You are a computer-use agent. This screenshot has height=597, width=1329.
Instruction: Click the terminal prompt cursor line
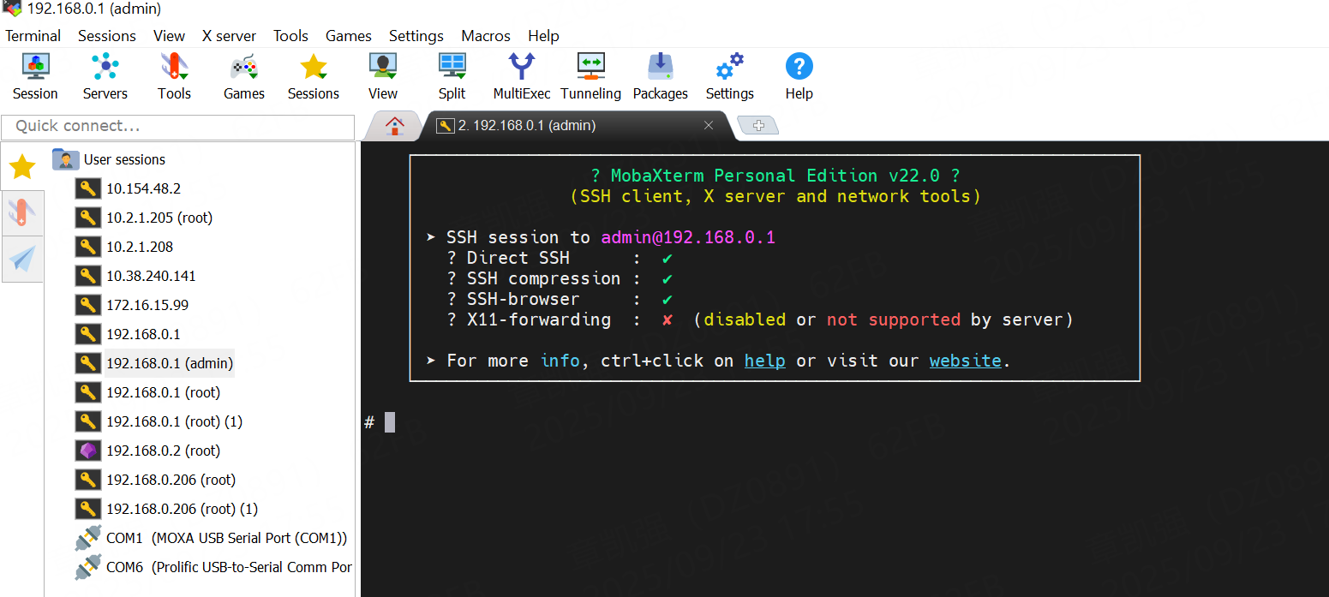pos(390,422)
